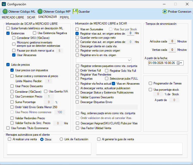The width and height of the screenshot is (193, 165).
Task: Click the Probar Conexion gear icon
Action: (x=165, y=11)
